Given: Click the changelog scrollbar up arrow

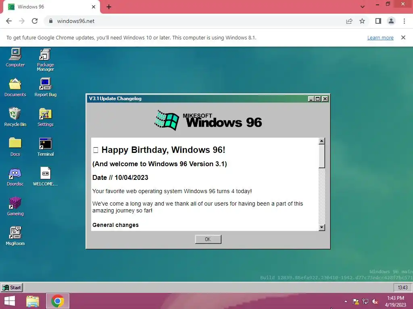Looking at the screenshot, I should coord(321,141).
